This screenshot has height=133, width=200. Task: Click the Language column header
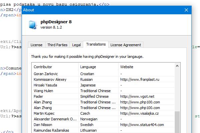(99, 67)
